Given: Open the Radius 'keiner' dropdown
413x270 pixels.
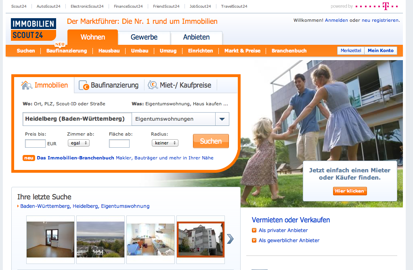Looking at the screenshot, I should (165, 143).
